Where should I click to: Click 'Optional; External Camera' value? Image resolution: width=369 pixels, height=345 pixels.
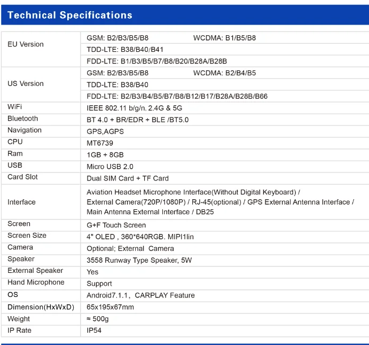point(130,248)
